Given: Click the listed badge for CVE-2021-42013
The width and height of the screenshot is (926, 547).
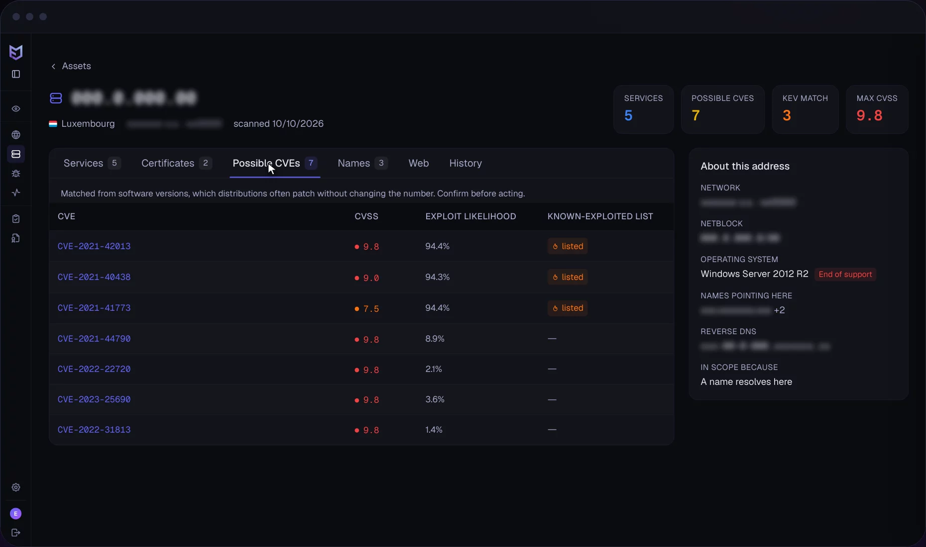Looking at the screenshot, I should (x=568, y=246).
